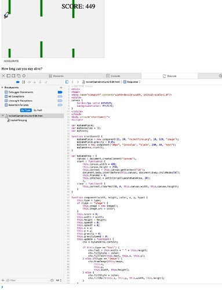Detach the inspector into a separate window
222x290 pixels.
[19, 76]
